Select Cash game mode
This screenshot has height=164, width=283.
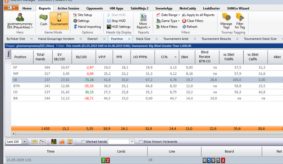tap(44, 20)
